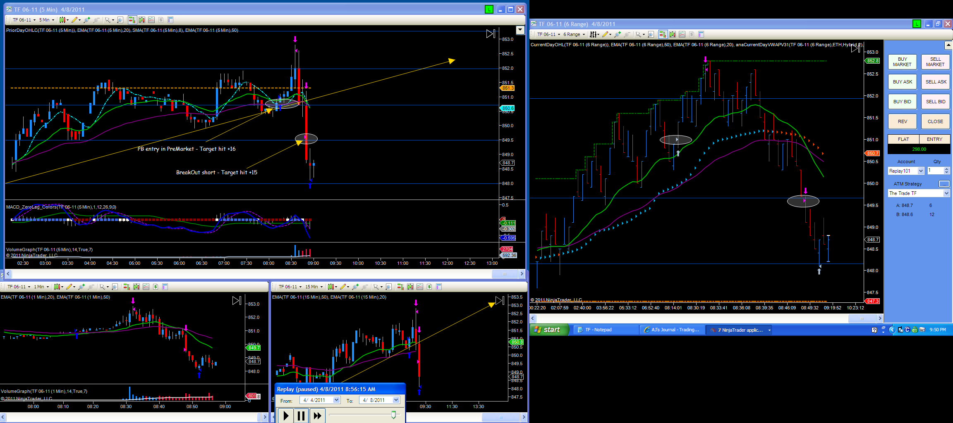Open pencil drawing tools in 1 Min chart
This screenshot has height=423, width=953.
[x=70, y=287]
